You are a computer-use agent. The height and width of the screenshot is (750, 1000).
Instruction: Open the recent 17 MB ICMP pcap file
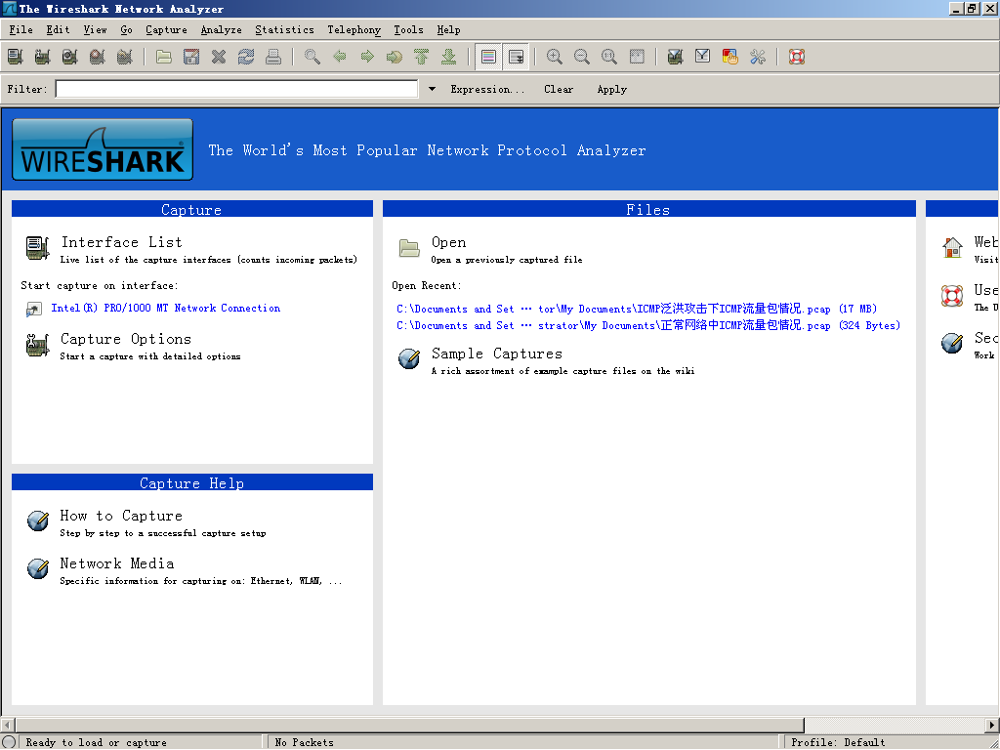point(637,310)
